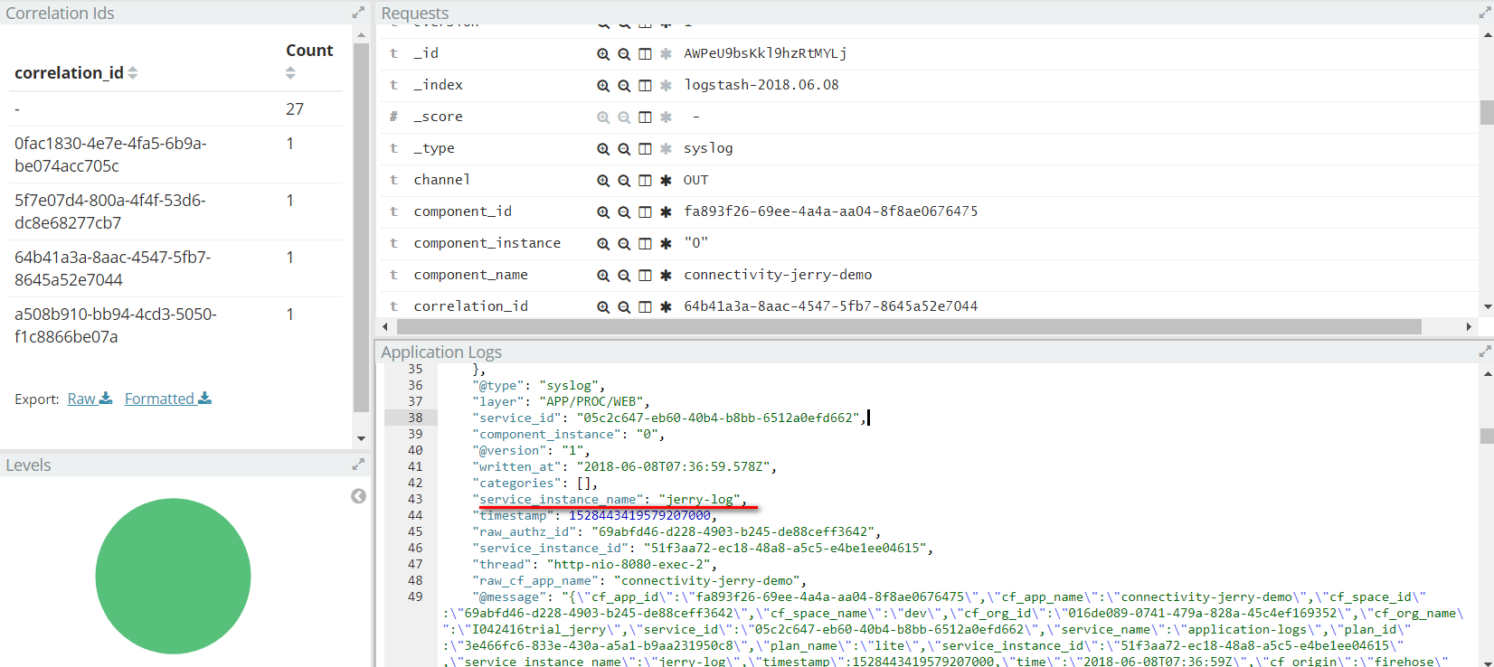Click the syslog _type value

[708, 148]
